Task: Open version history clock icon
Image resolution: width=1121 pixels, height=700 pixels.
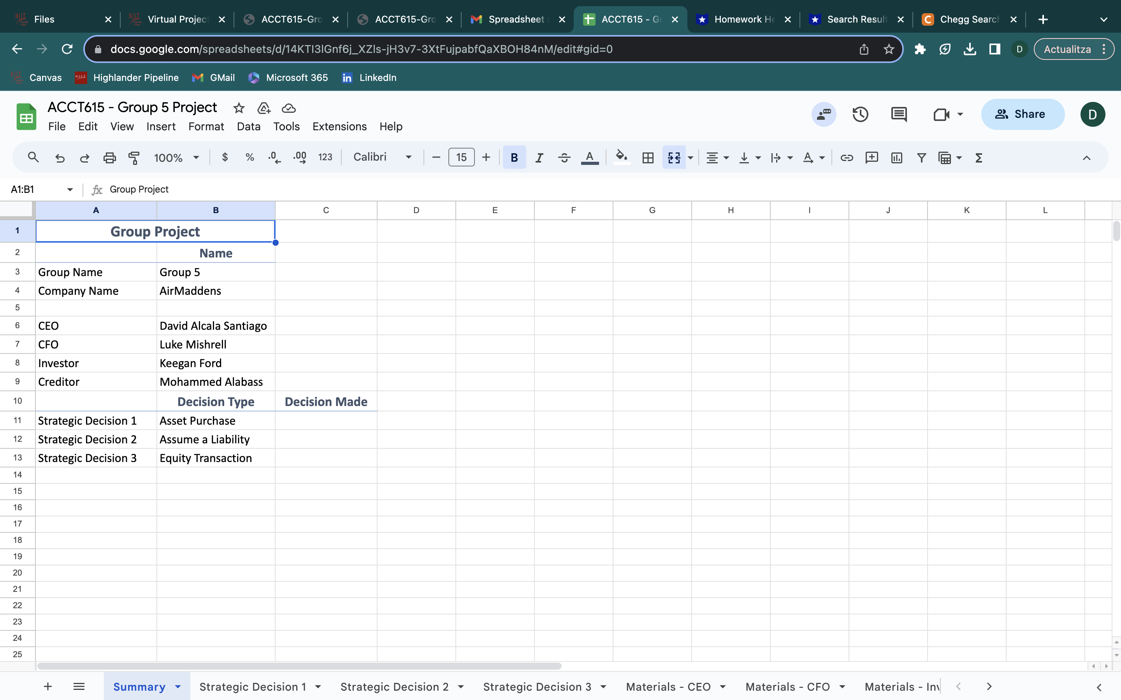Action: (x=860, y=114)
